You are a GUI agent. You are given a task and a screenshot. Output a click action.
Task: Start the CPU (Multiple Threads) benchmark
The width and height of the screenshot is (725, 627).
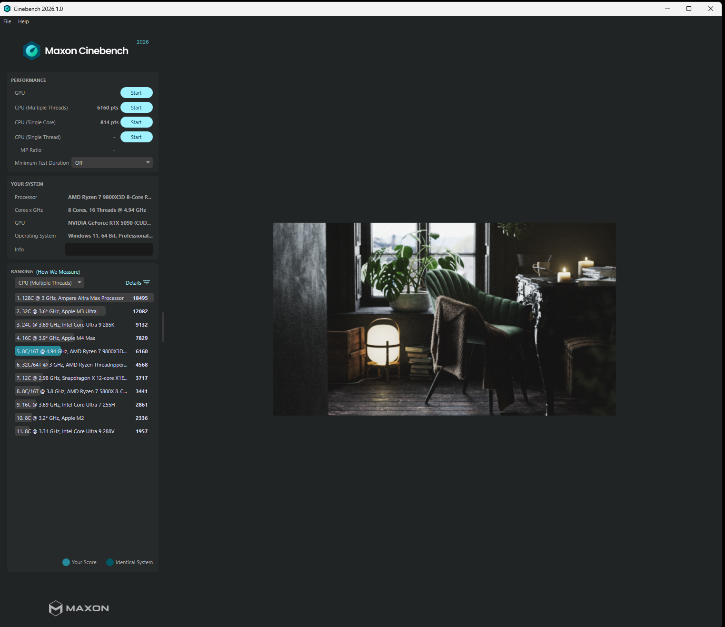(136, 108)
